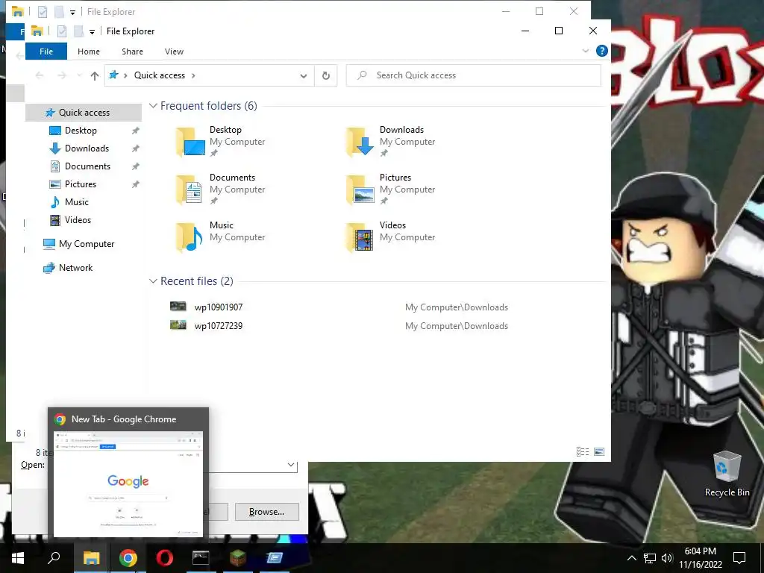Click Quick access in the address bar

[x=160, y=75]
